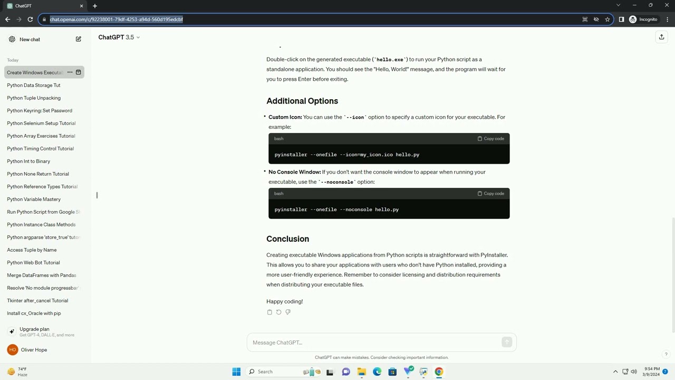Show hidden icons in the system tray
This screenshot has height=380, width=675.
(615, 372)
